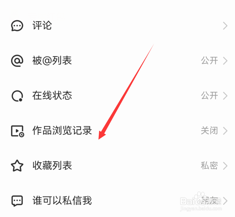Change the 公开 value for 被@列表
Screen dimensions: 235x217
(x=209, y=60)
